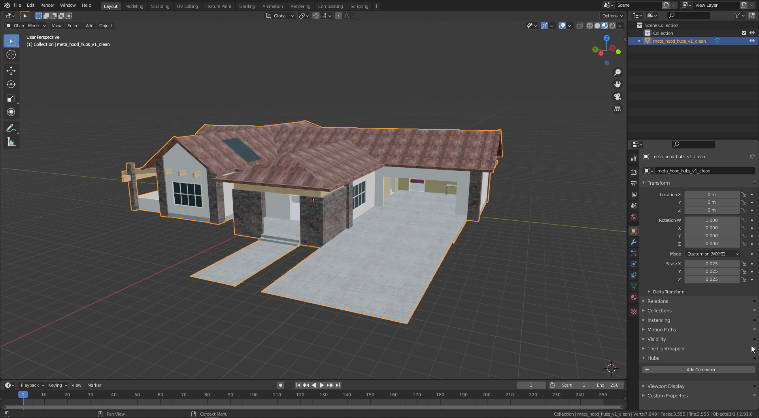Switch to the Shading workspace tab
This screenshot has width=759, height=418.
(247, 6)
